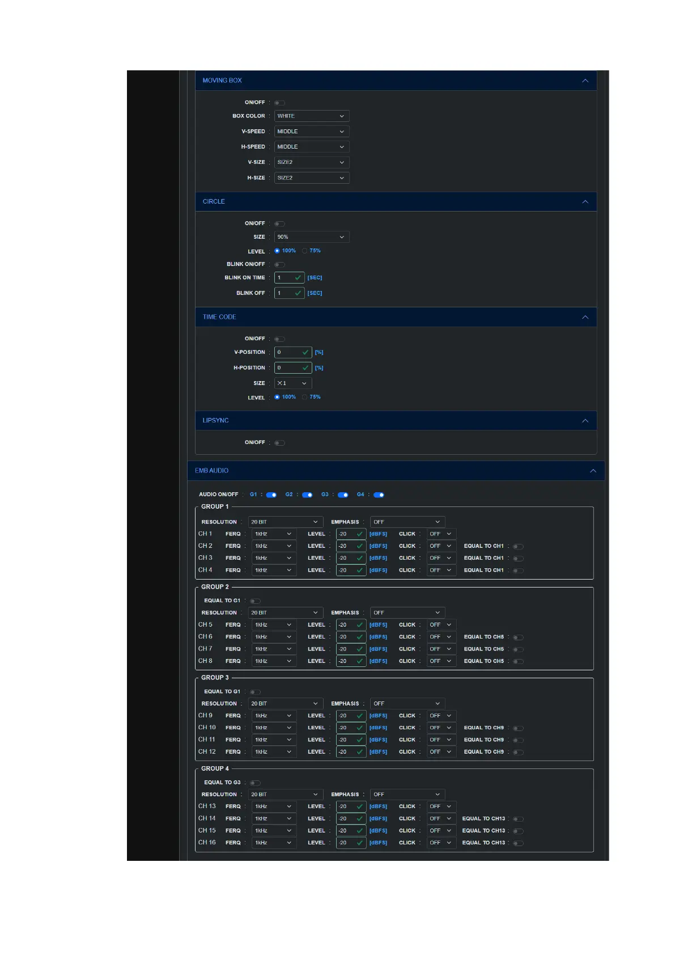
Task: Collapse the LIPSYNC section chevron
Action: (585, 421)
